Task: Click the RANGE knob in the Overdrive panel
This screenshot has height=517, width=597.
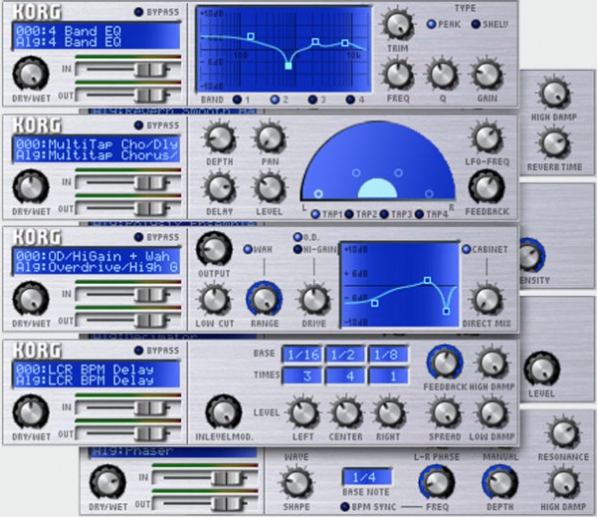Action: click(x=265, y=300)
